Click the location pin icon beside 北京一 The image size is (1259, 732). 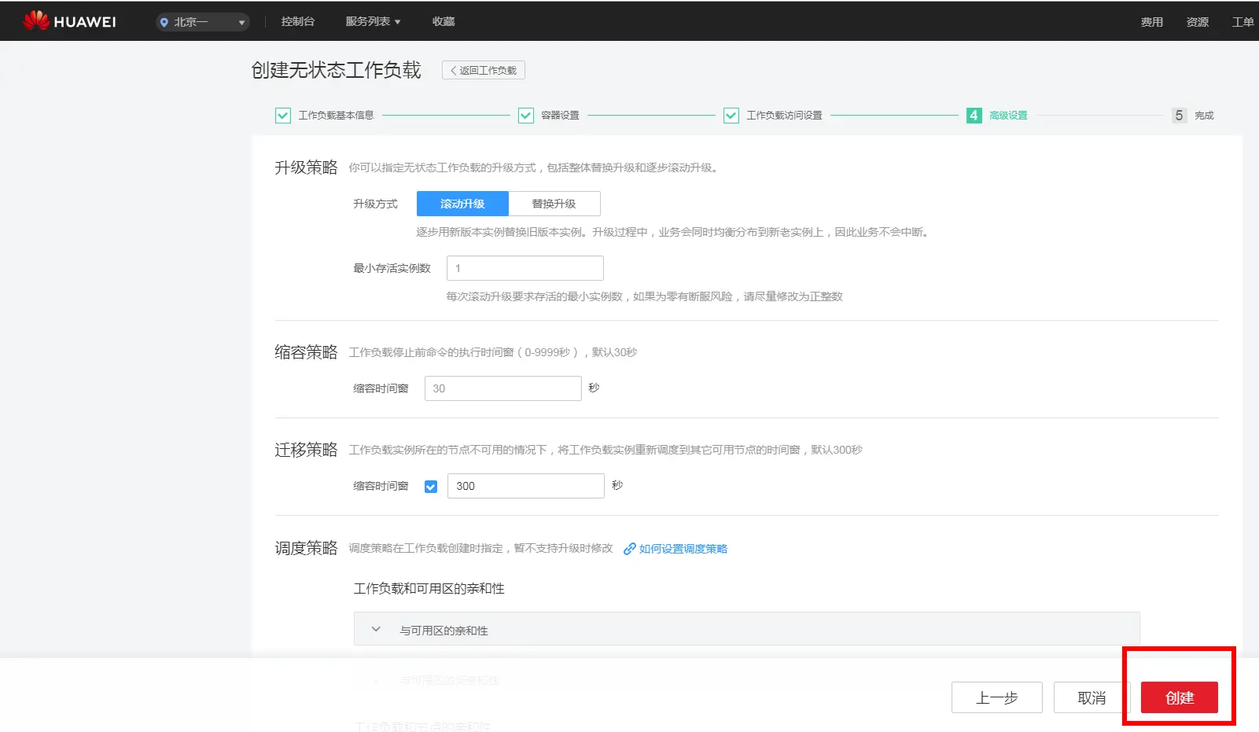point(164,22)
